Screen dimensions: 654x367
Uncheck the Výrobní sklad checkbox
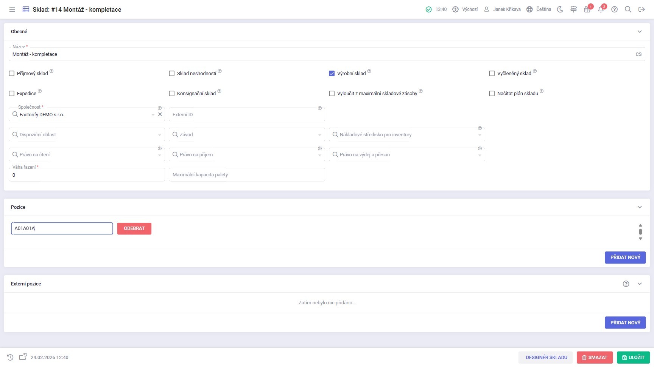coord(332,74)
